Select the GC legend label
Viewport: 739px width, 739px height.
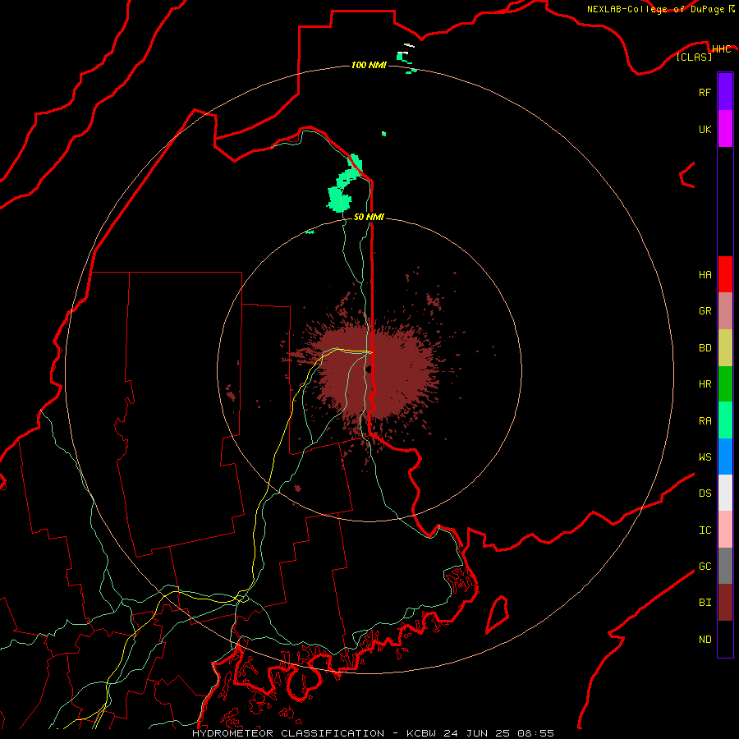coord(705,566)
